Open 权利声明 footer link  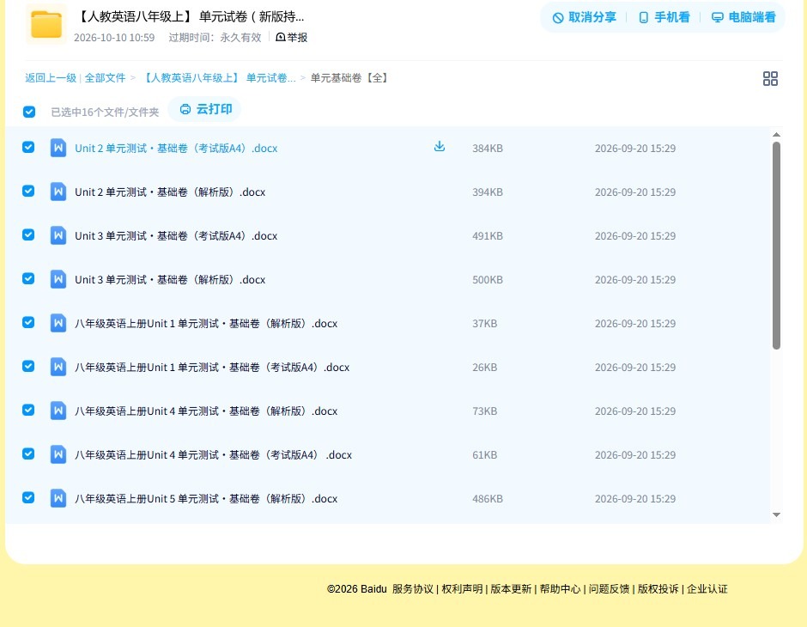(462, 589)
